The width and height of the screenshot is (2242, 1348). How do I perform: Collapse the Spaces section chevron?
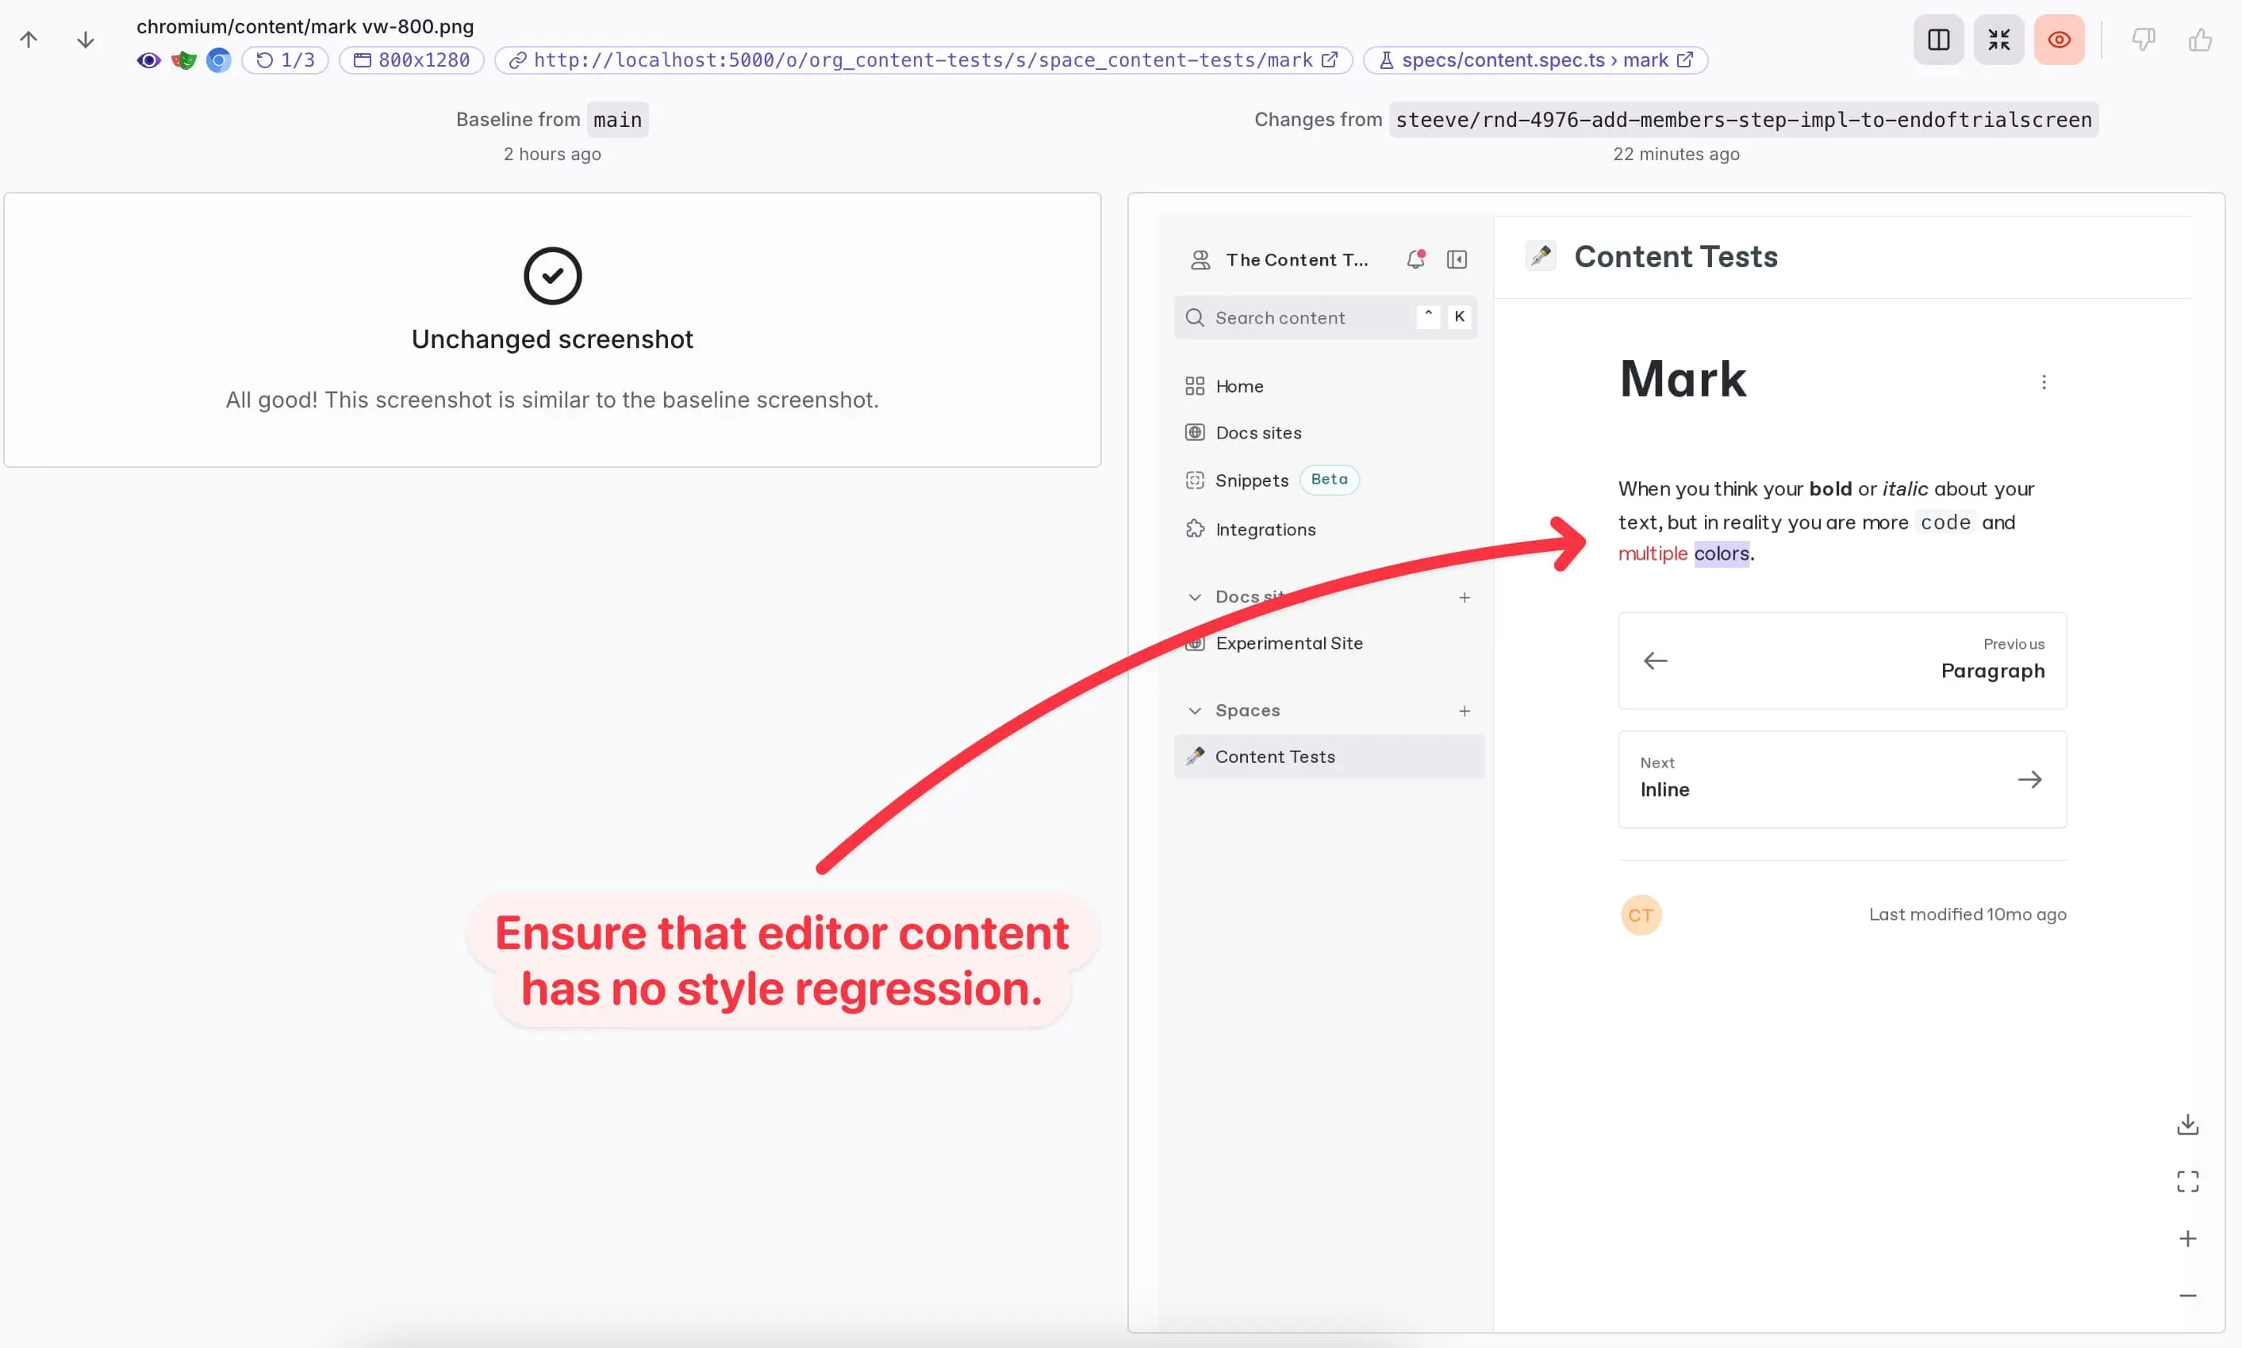(x=1194, y=710)
